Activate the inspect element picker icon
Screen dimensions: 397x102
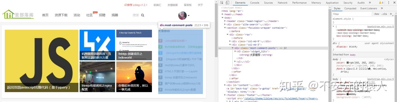[222, 3]
